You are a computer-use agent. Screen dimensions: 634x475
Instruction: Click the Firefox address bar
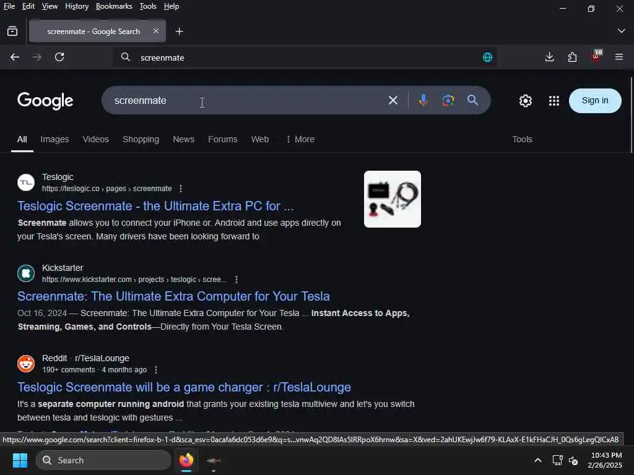(305, 58)
